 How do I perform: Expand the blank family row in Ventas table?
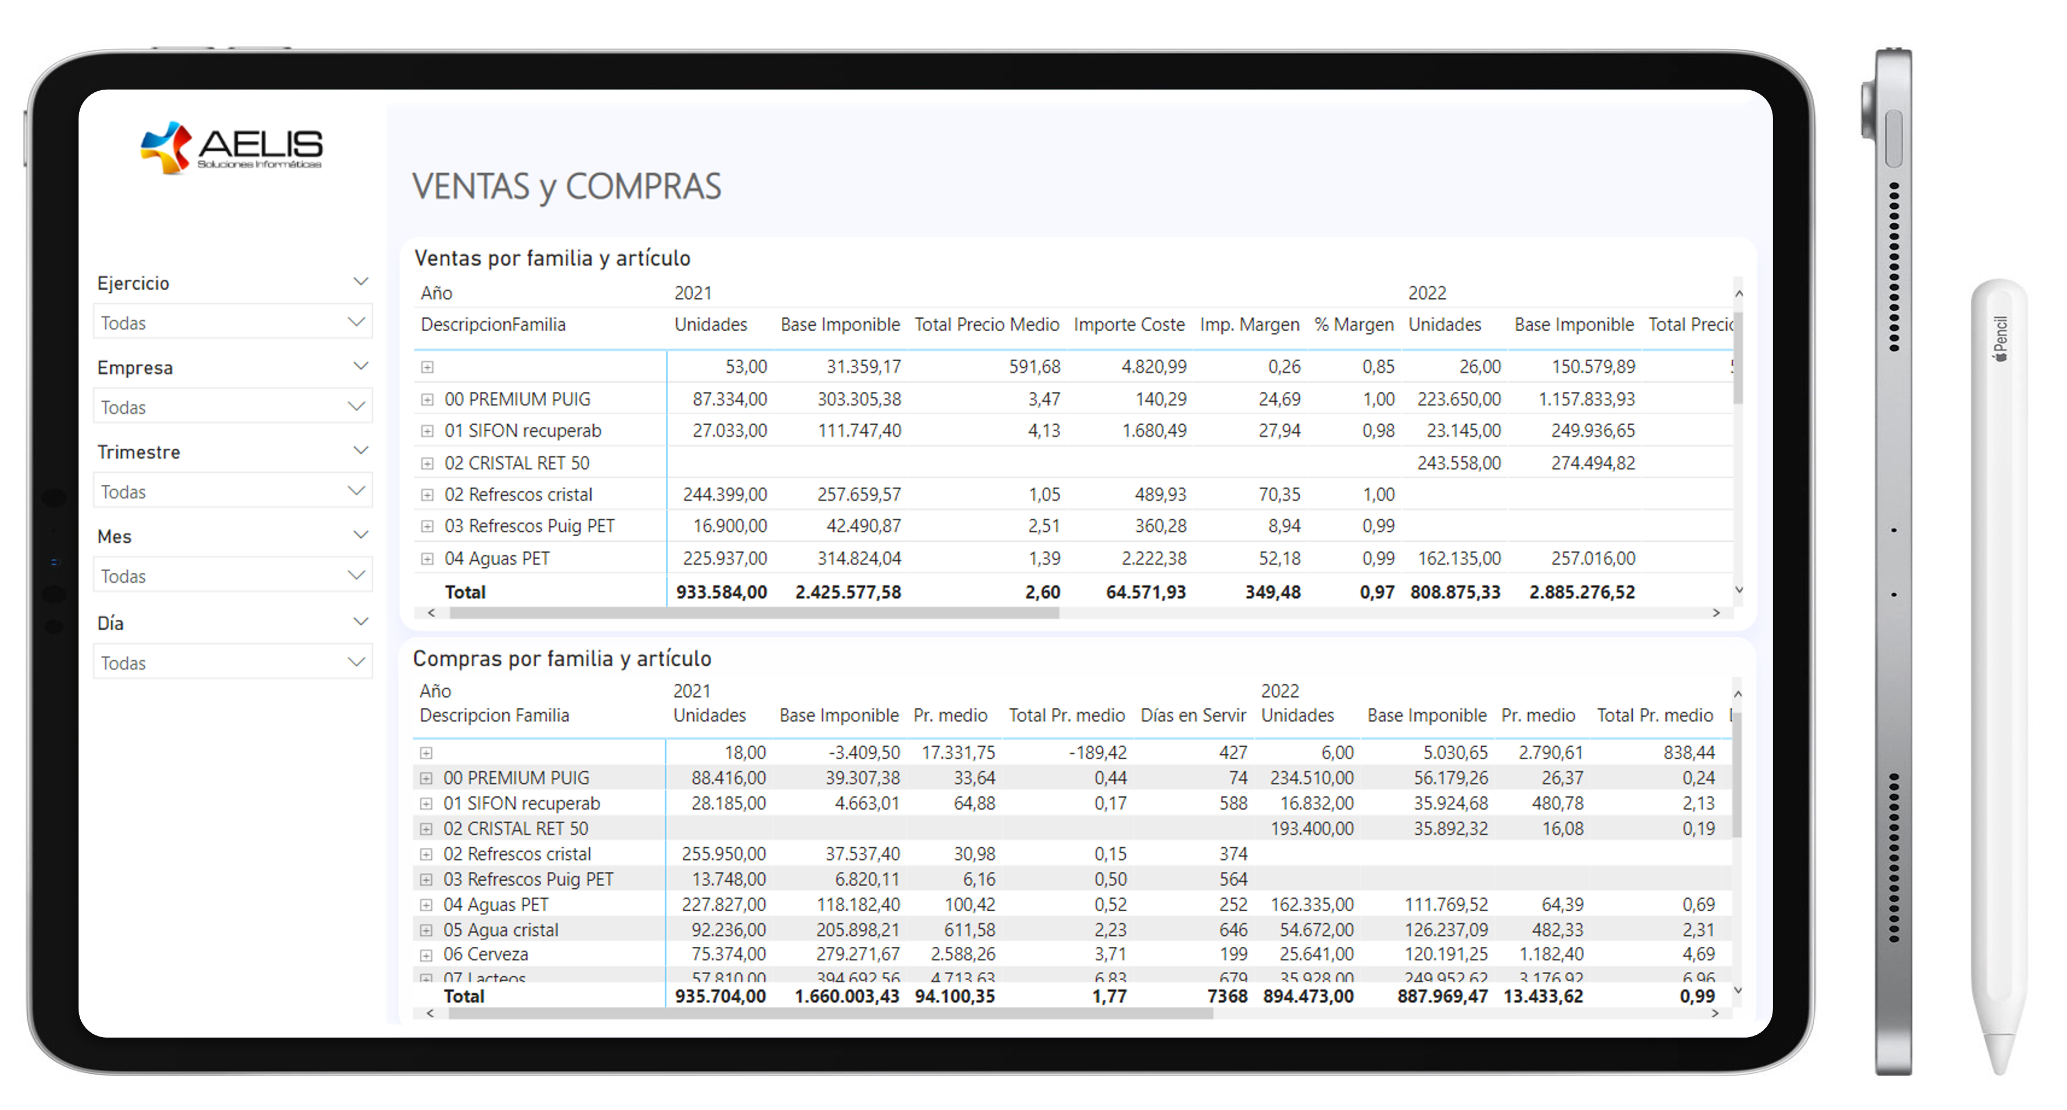point(428,367)
